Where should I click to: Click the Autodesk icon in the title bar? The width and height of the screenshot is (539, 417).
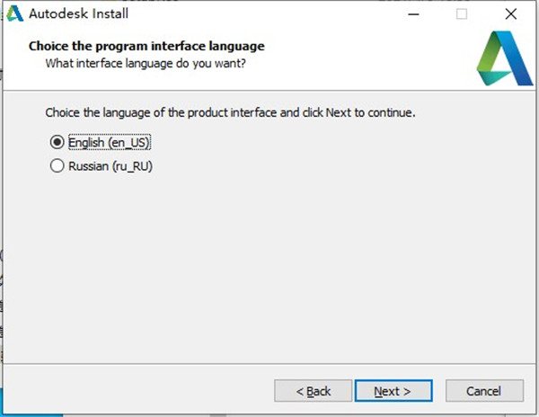(14, 13)
